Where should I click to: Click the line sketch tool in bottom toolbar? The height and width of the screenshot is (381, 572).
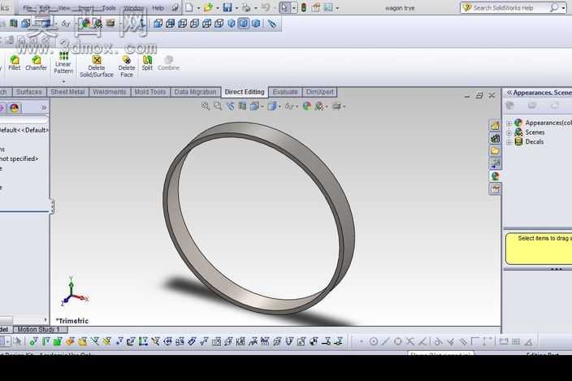(386, 342)
